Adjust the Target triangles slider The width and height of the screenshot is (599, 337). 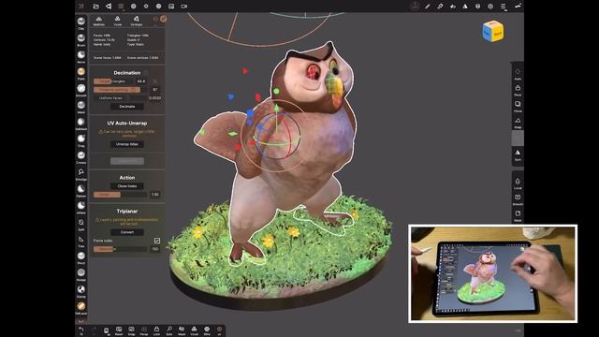coord(114,81)
